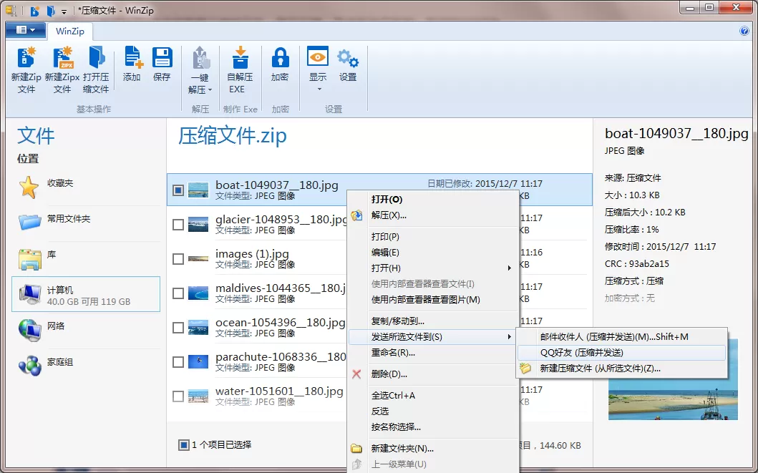Open the 发送所选文件到(S) submenu entry
Image resolution: width=758 pixels, height=473 pixels.
433,337
